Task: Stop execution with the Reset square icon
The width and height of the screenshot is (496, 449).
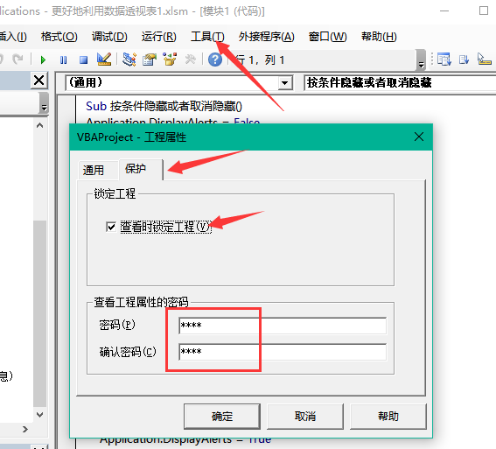Action: 83,60
